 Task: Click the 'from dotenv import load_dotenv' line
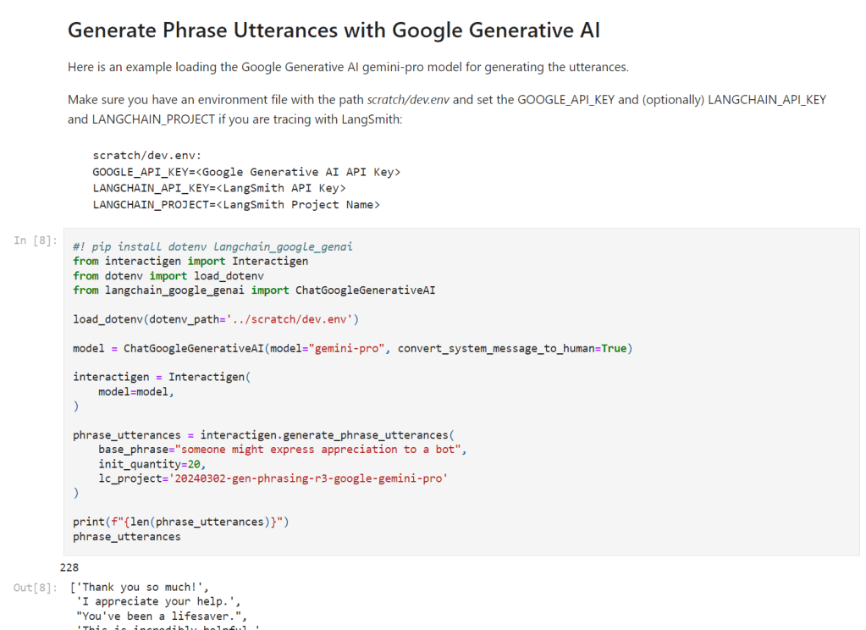[x=168, y=276]
